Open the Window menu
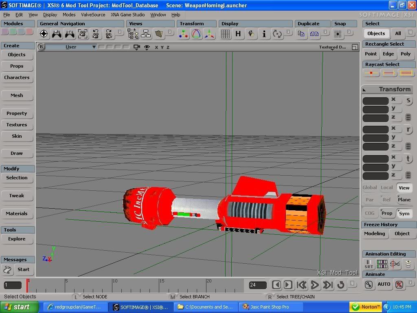417x313 pixels. (x=158, y=15)
